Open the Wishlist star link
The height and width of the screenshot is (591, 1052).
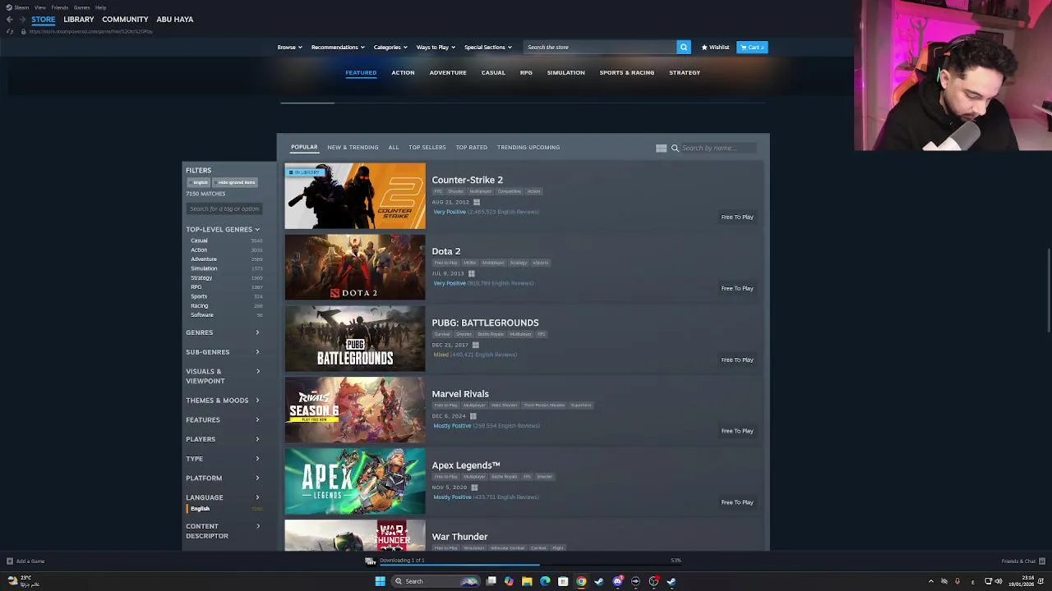[715, 47]
